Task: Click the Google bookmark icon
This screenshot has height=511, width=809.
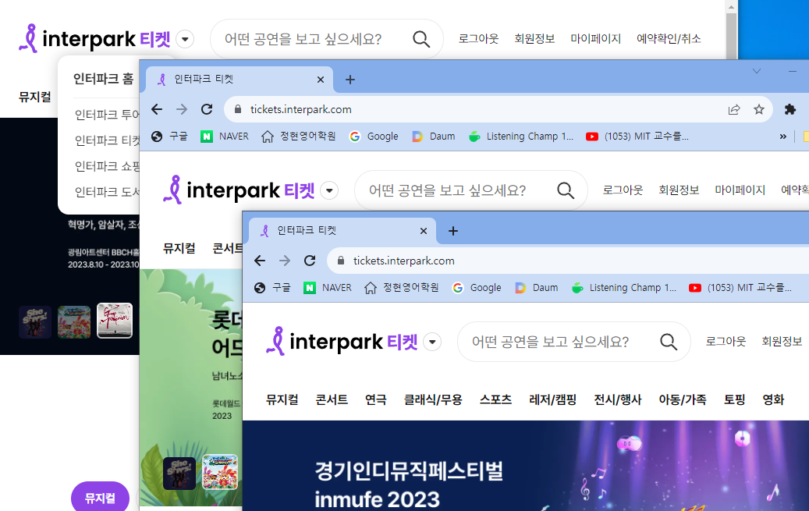Action: pos(456,287)
